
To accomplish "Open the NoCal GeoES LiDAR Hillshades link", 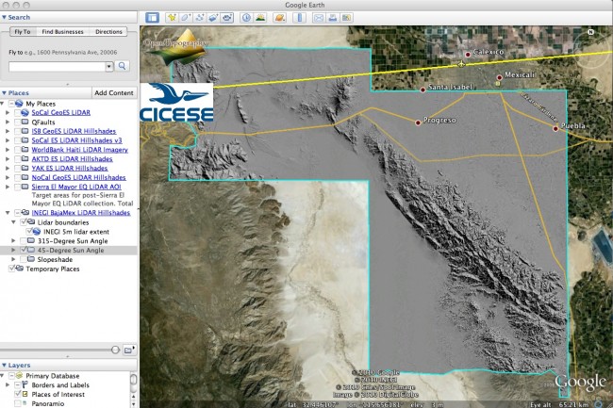I will [78, 177].
